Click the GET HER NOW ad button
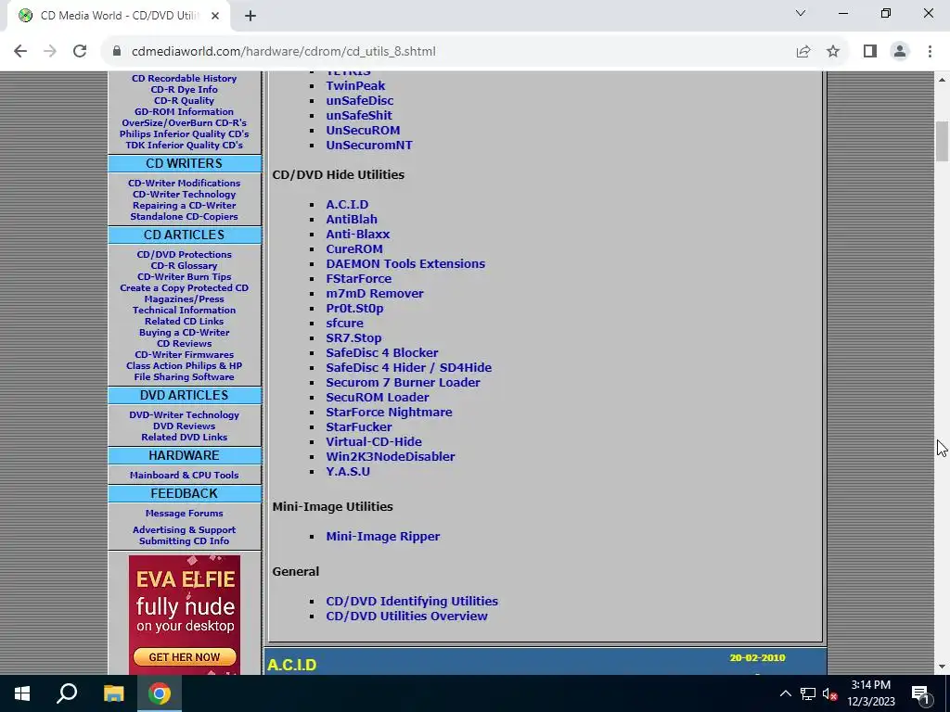This screenshot has height=712, width=950. pos(185,657)
